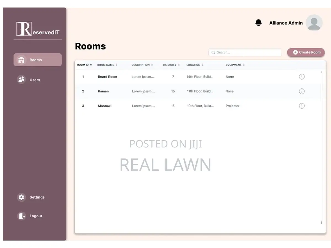Screen dimensions: 331x248
Task: Click the Room ID column header text
Action: point(83,65)
